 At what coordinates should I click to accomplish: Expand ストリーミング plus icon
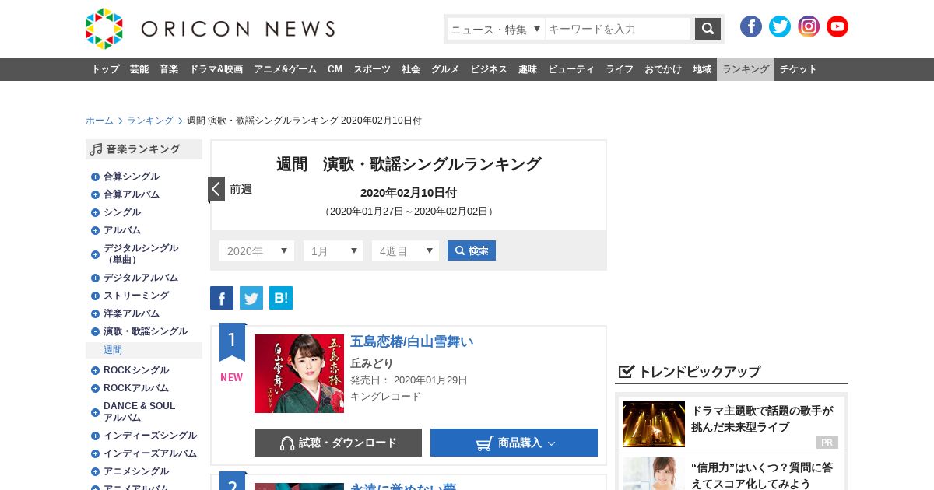tap(95, 296)
